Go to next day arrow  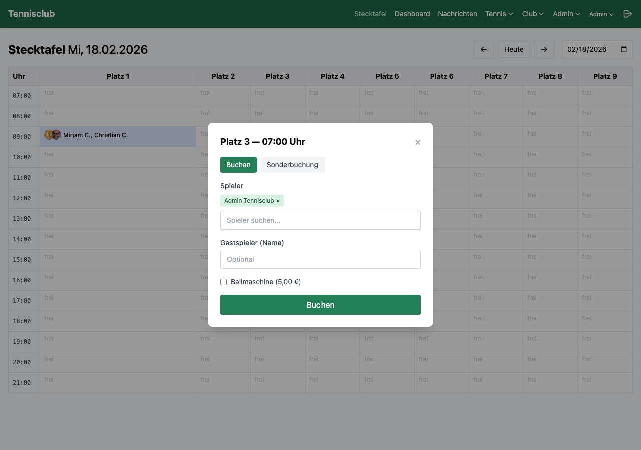coord(544,49)
